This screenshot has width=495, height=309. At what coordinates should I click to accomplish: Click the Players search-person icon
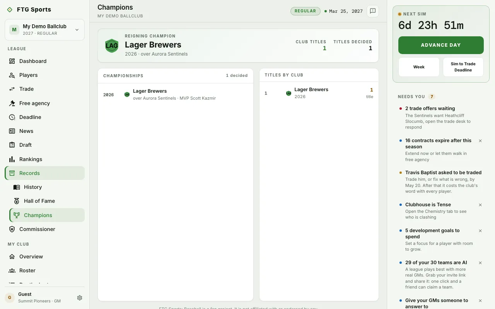12,75
